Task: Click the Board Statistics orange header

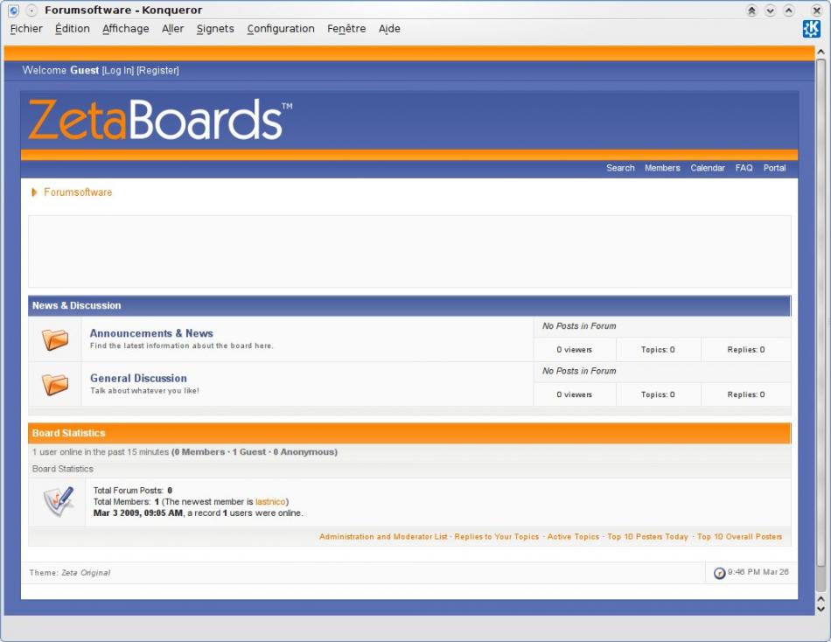Action: click(x=409, y=433)
